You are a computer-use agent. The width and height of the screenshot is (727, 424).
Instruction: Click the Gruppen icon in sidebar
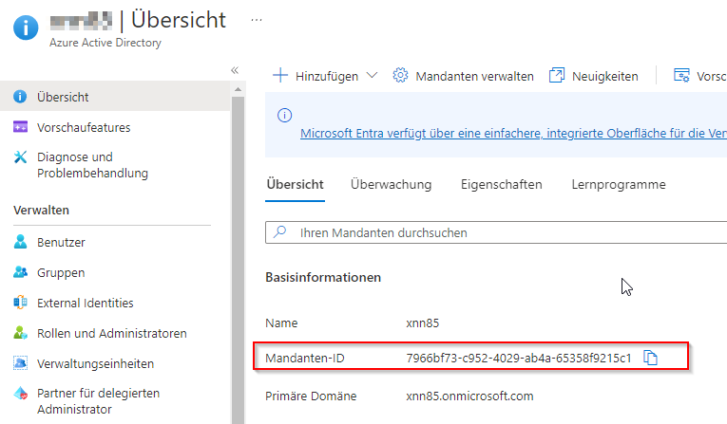coord(21,273)
